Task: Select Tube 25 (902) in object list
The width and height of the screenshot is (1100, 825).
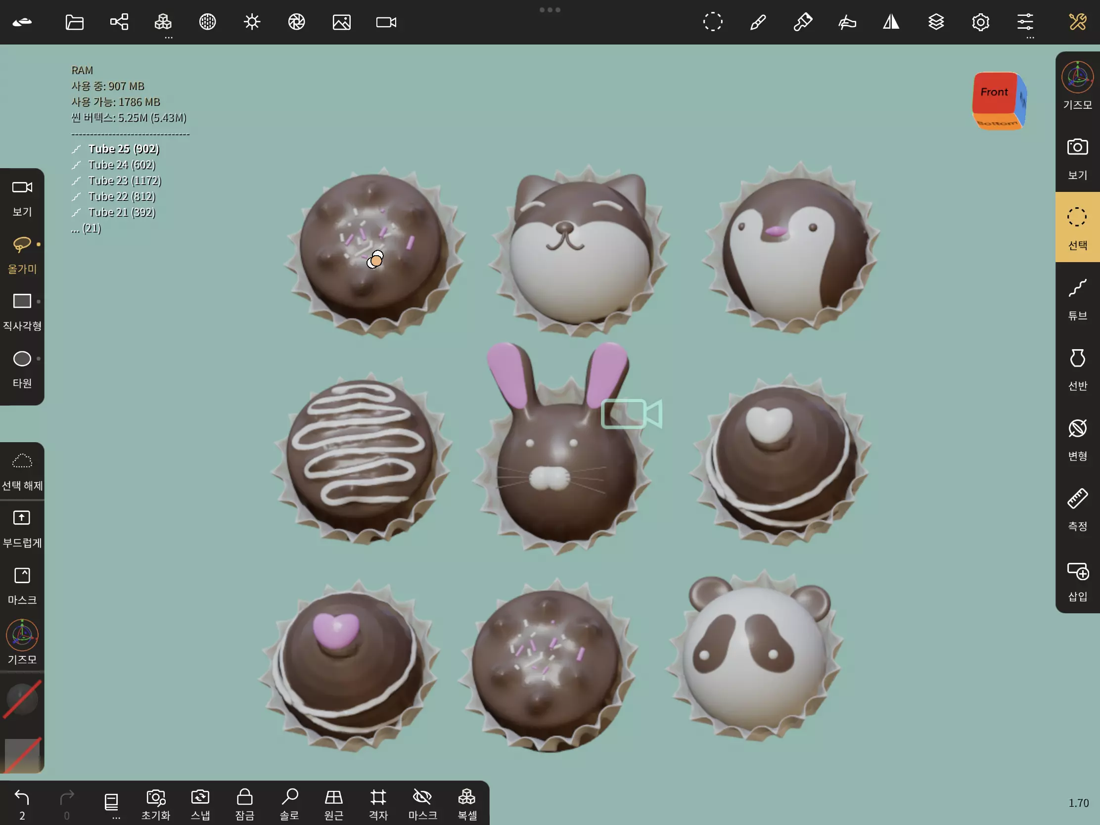Action: 116,149
